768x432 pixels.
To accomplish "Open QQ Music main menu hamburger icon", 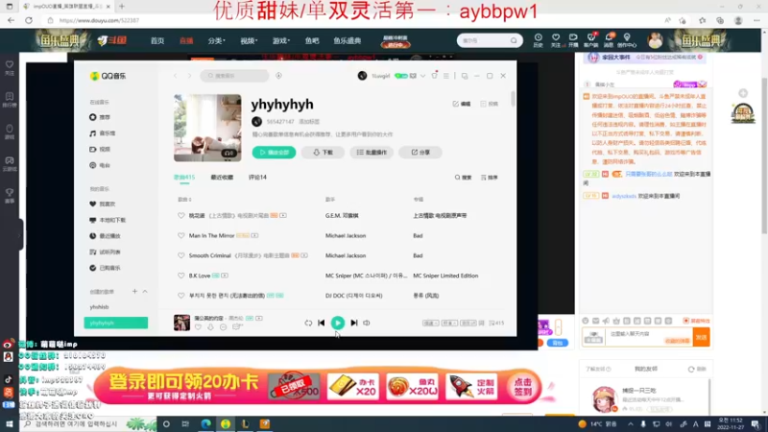I will 446,76.
